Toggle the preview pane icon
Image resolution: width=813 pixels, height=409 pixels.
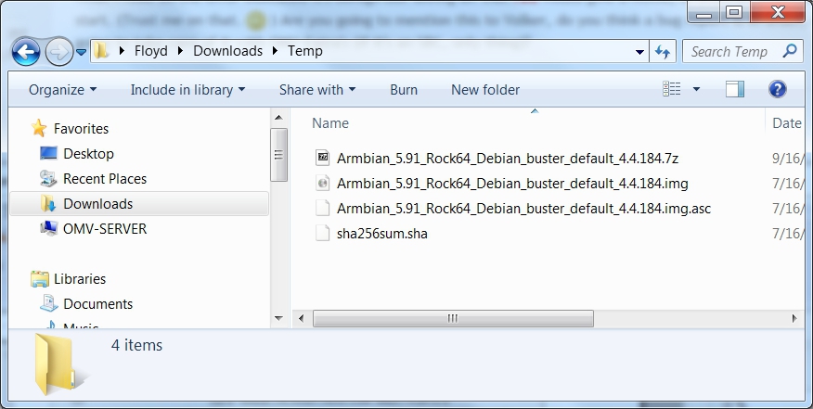coord(735,90)
